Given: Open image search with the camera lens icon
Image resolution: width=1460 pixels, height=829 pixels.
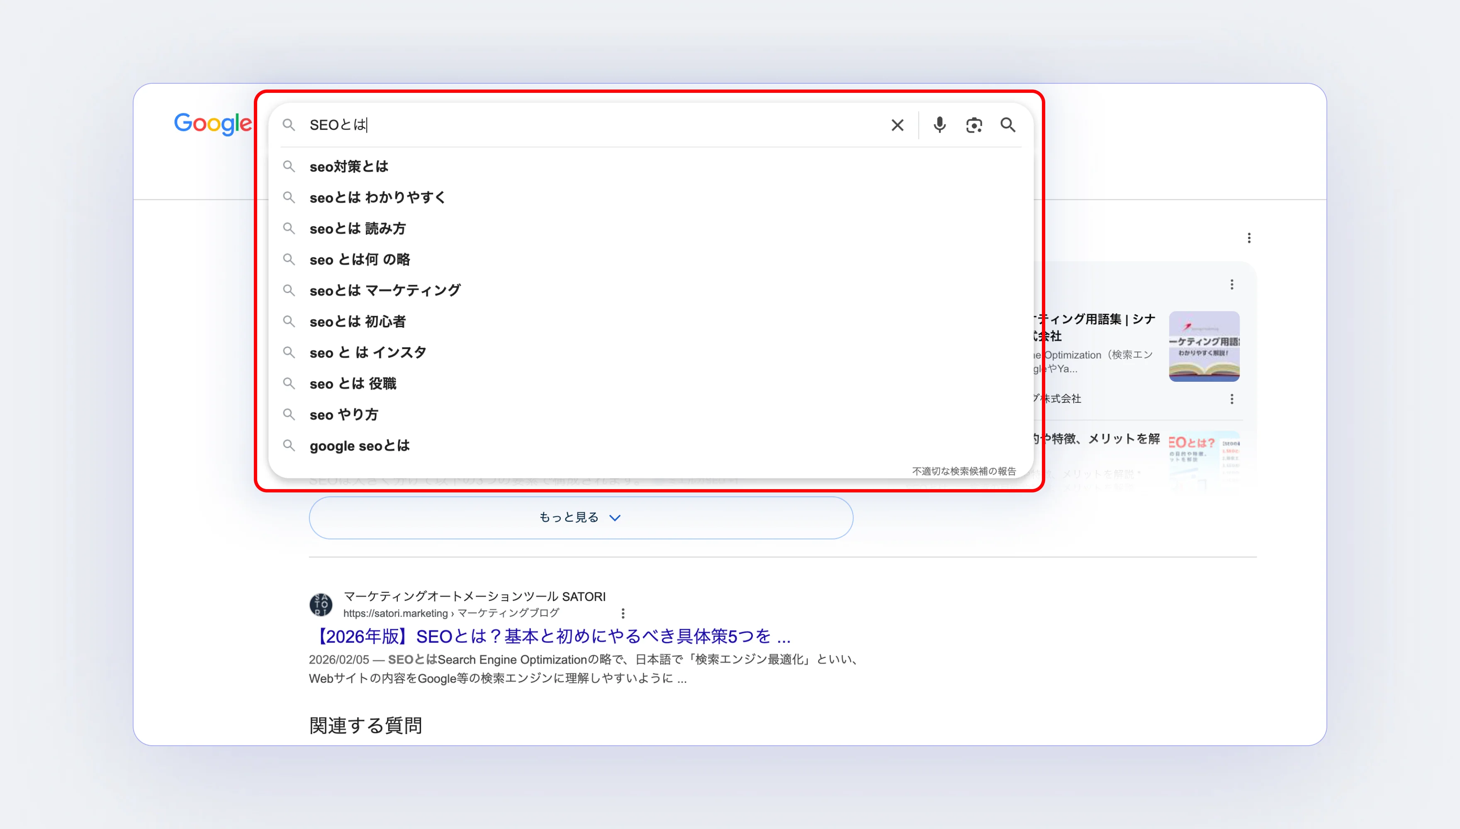Looking at the screenshot, I should click(x=973, y=125).
